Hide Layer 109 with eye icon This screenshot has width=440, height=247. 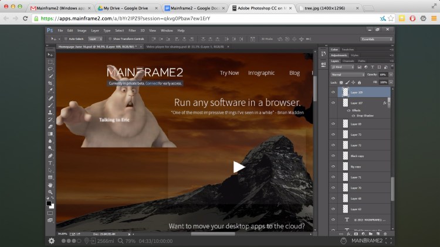333,92
